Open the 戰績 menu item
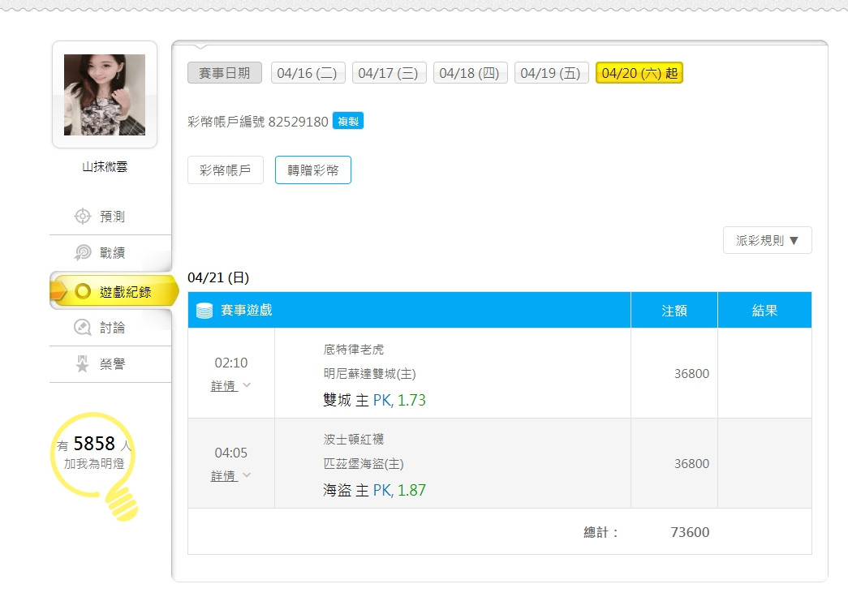This screenshot has width=848, height=597. 110,252
